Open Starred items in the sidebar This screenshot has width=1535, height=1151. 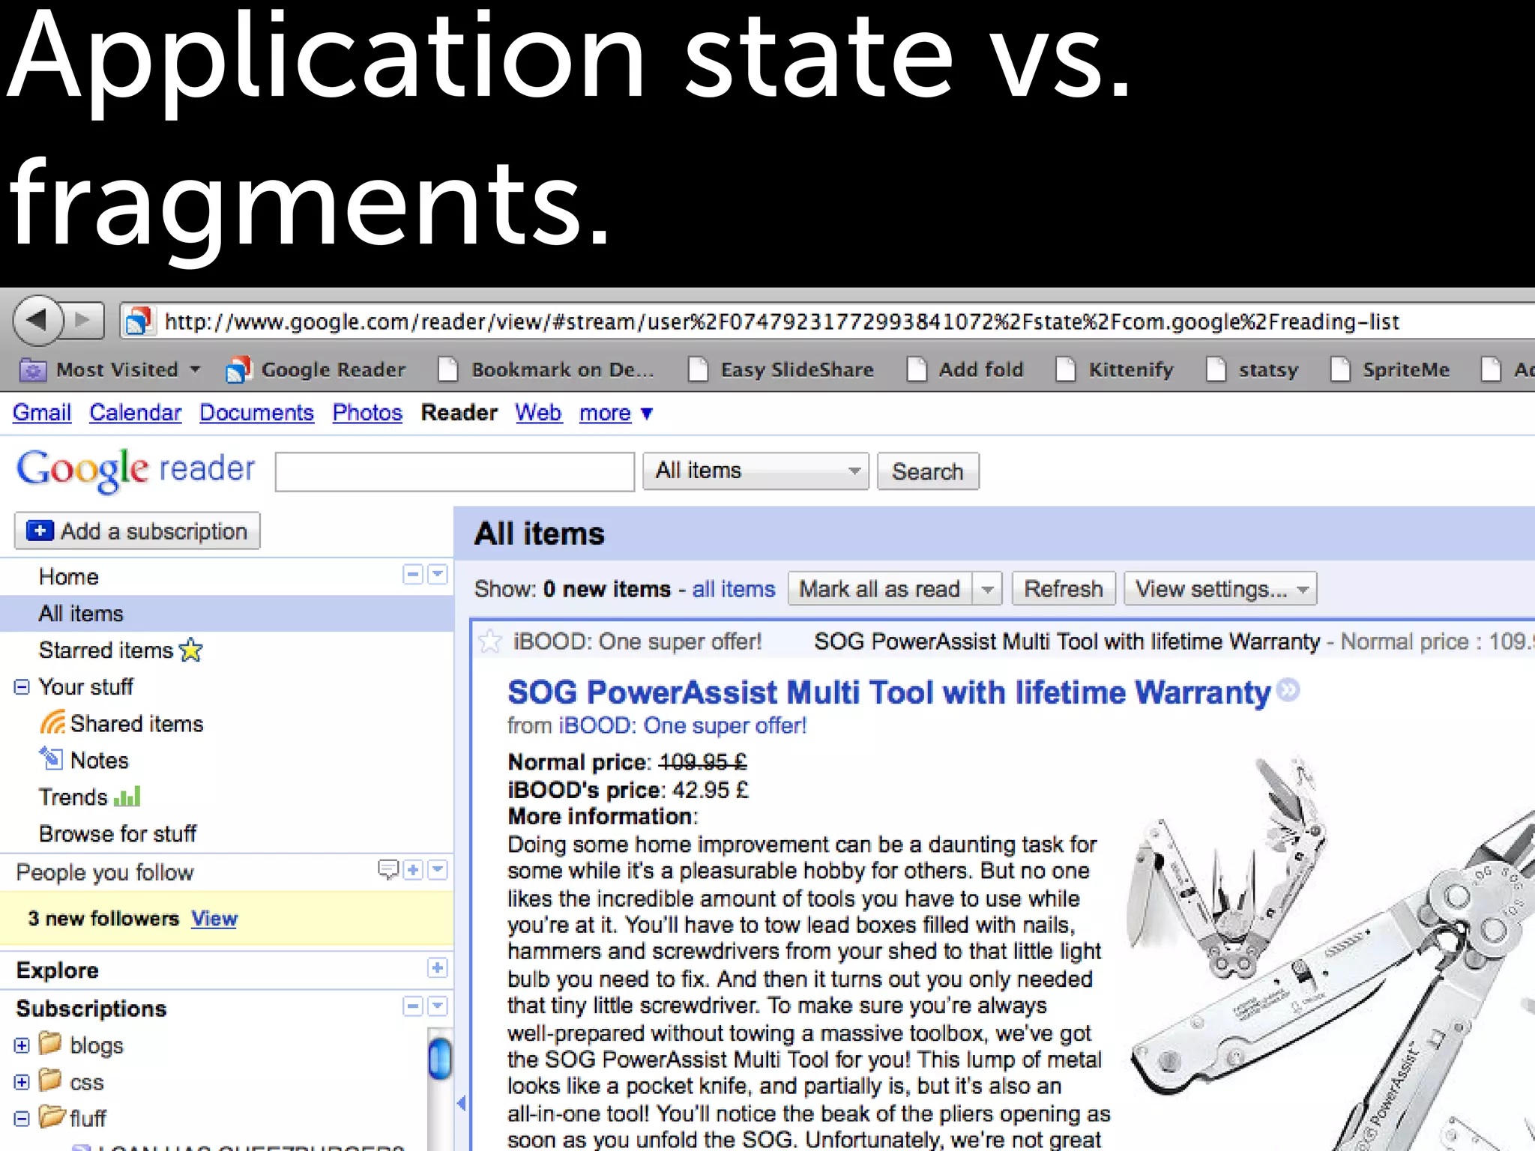pos(106,650)
